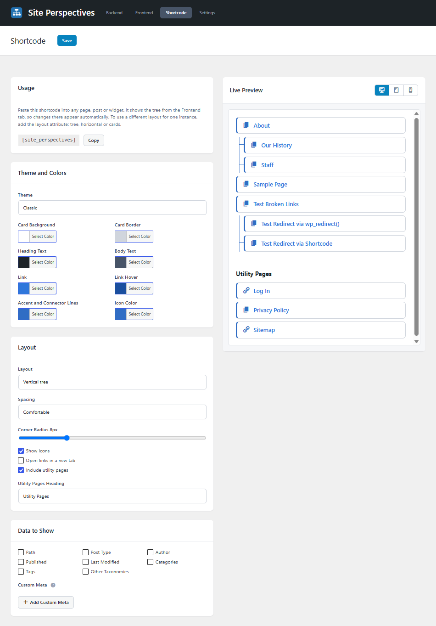
Task: Click the Corner Radius slider handle
Action: [67, 438]
